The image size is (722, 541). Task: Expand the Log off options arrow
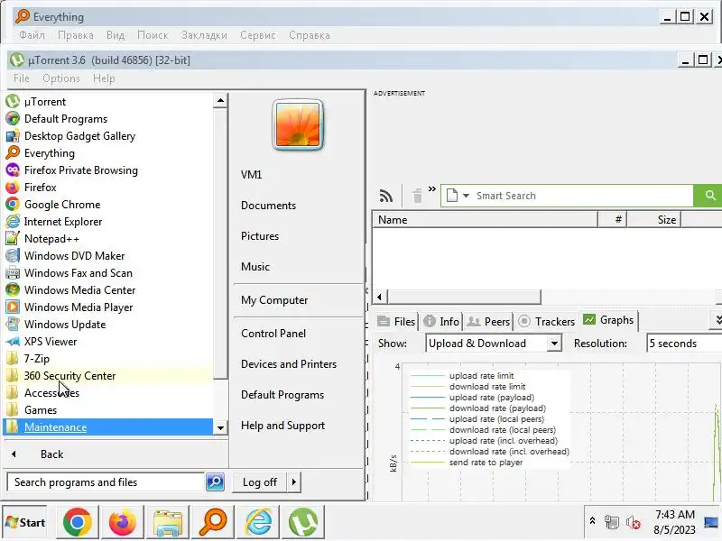coord(294,482)
